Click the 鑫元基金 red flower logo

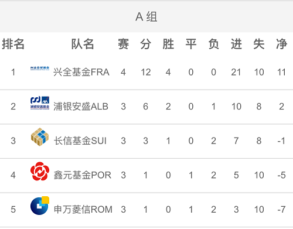tap(40, 171)
